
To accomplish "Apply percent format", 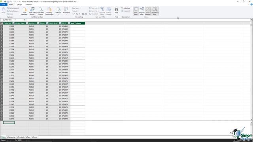I will coord(77,14).
